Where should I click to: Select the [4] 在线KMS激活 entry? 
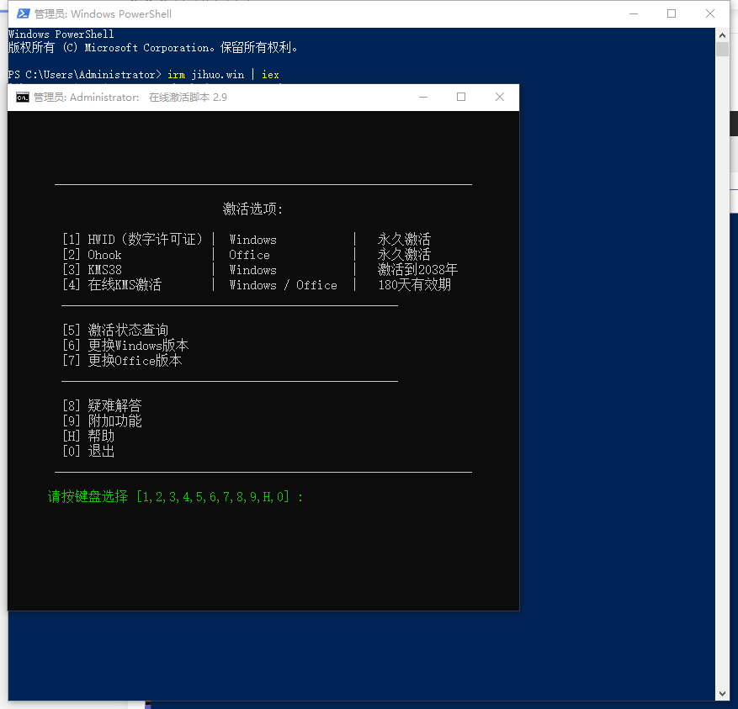[112, 285]
